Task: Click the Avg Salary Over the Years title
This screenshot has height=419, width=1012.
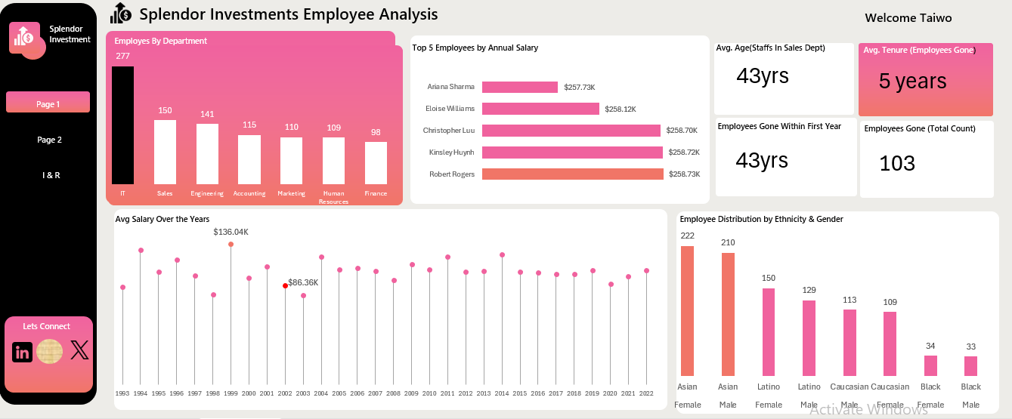Action: click(x=162, y=219)
